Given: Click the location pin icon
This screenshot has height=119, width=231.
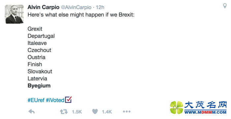Looking at the screenshot, I should (225, 6).
